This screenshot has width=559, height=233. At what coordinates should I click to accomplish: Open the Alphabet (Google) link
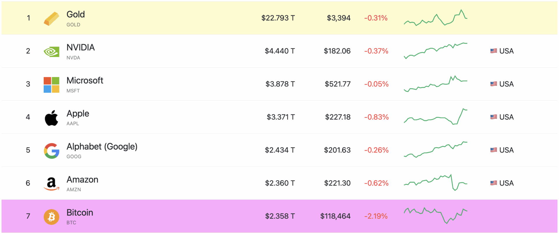point(102,146)
